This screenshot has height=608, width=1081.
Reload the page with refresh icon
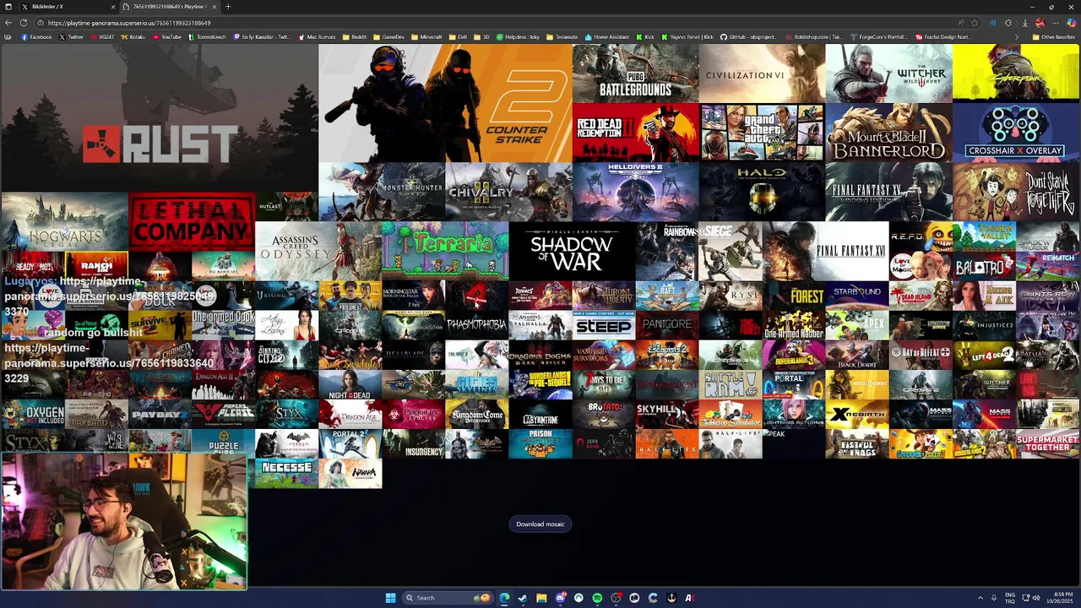(x=24, y=23)
